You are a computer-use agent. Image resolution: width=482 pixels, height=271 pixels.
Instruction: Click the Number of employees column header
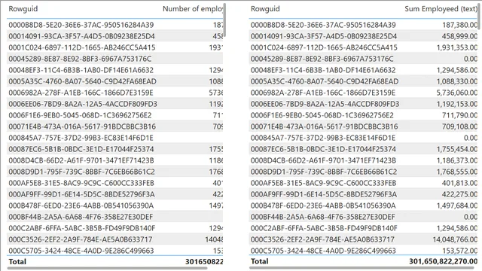[193, 9]
